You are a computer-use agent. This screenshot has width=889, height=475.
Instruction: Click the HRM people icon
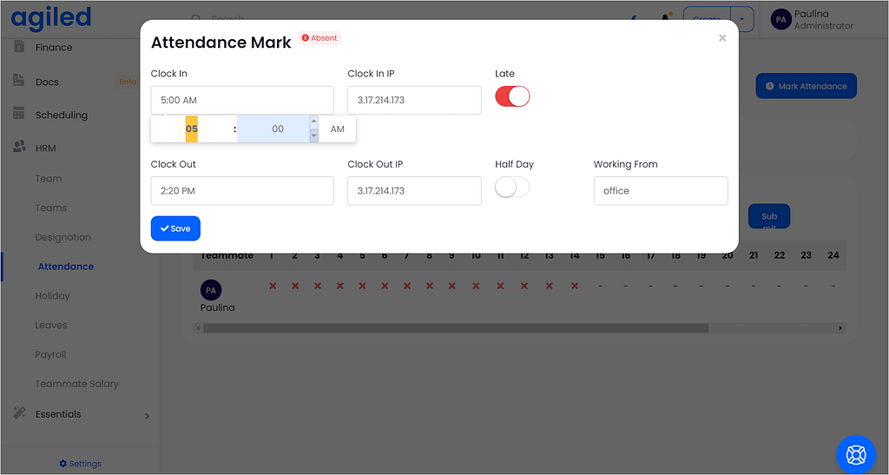[19, 147]
